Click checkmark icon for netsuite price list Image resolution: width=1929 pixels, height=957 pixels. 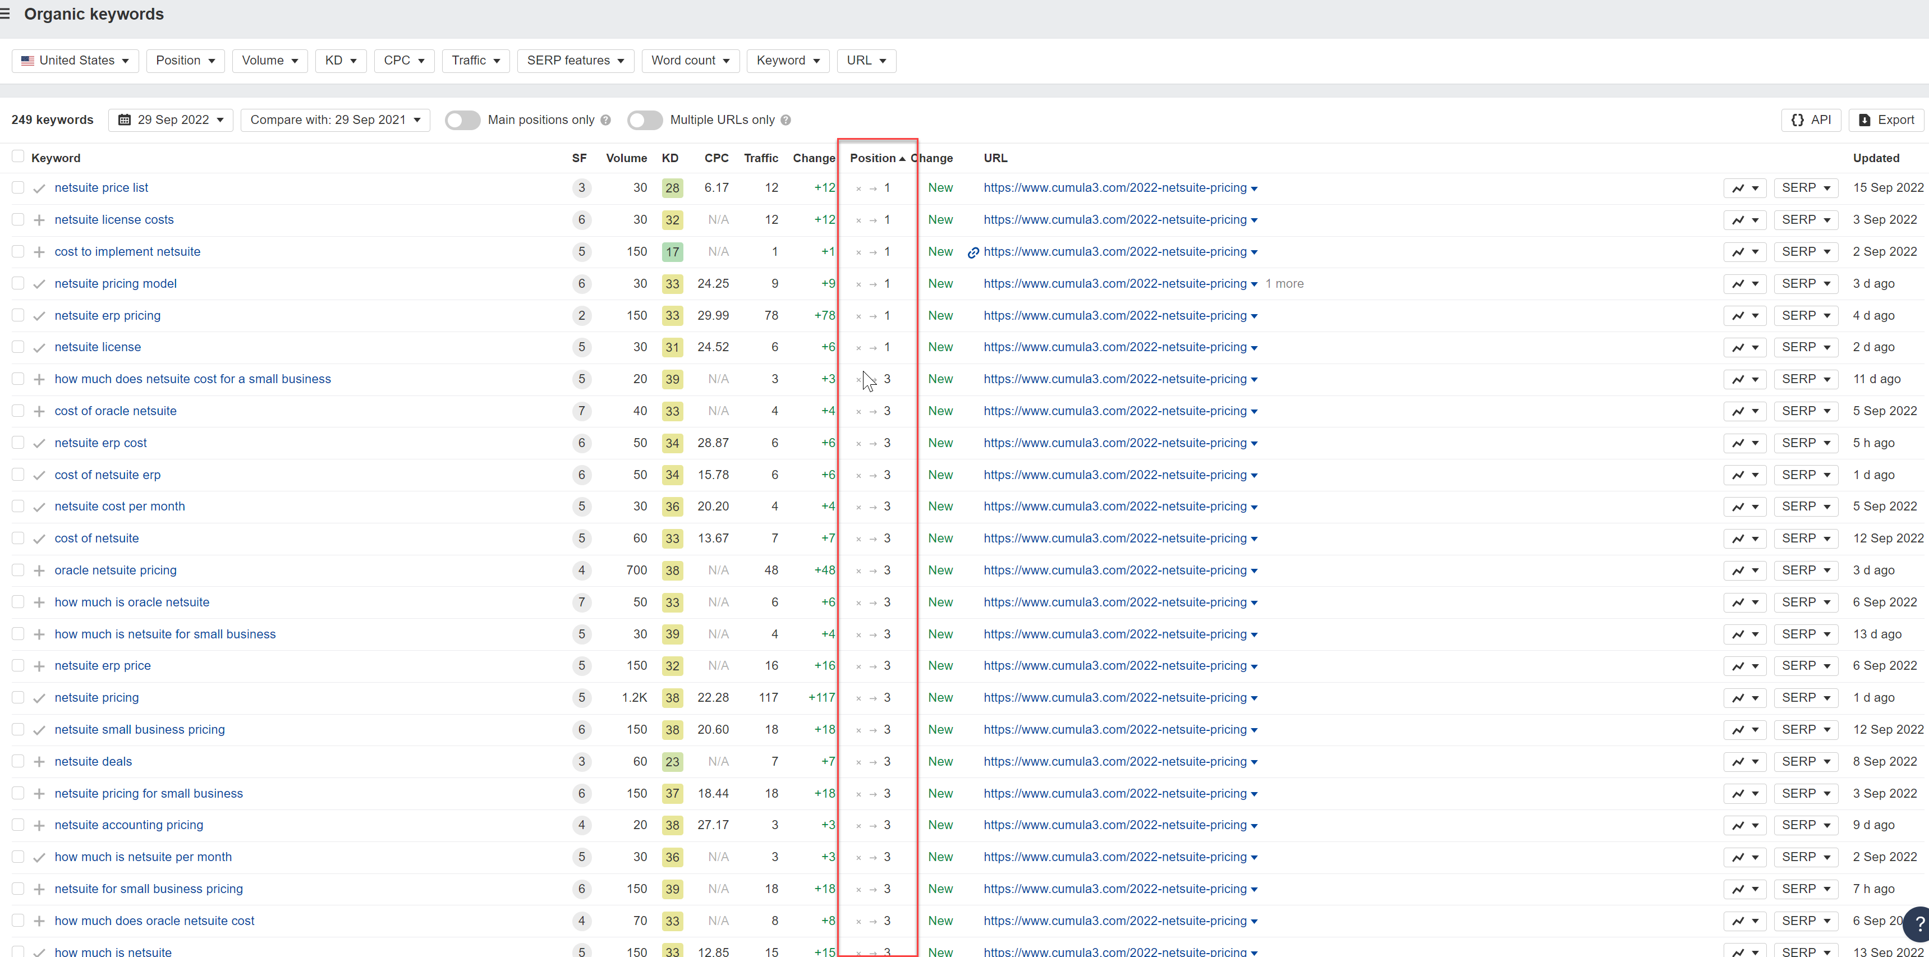[39, 188]
